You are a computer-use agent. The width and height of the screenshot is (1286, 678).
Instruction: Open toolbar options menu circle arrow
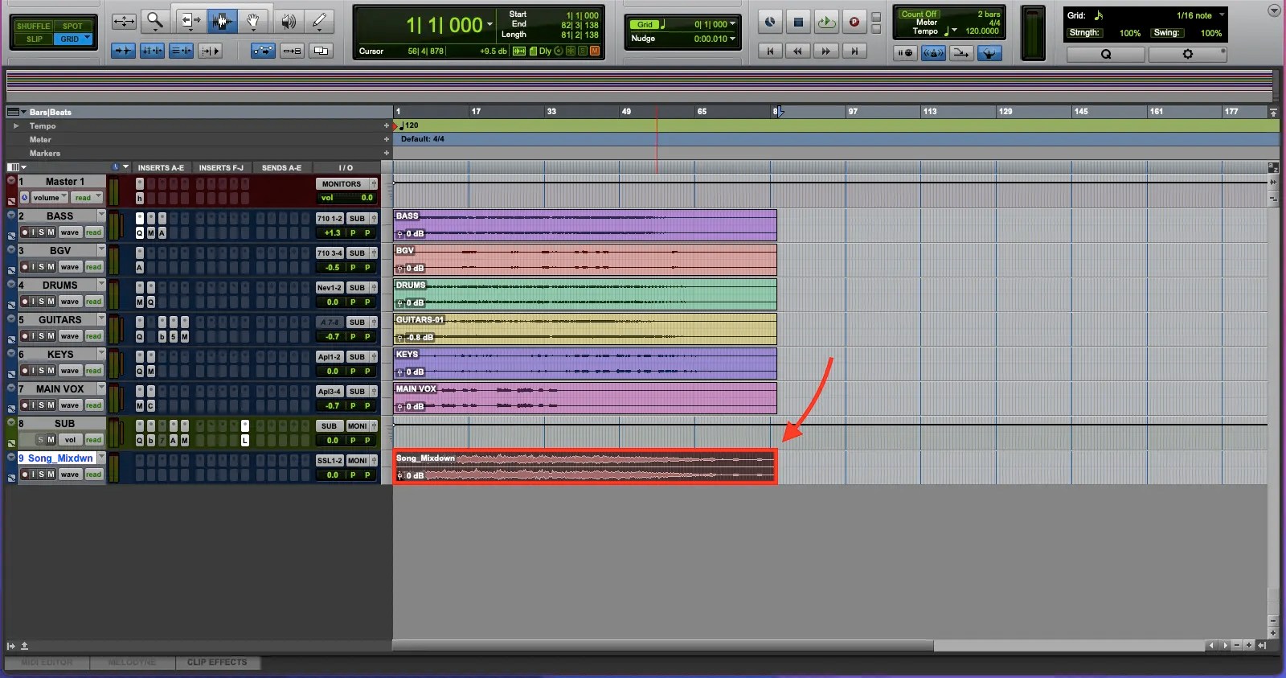pyautogui.click(x=1273, y=11)
